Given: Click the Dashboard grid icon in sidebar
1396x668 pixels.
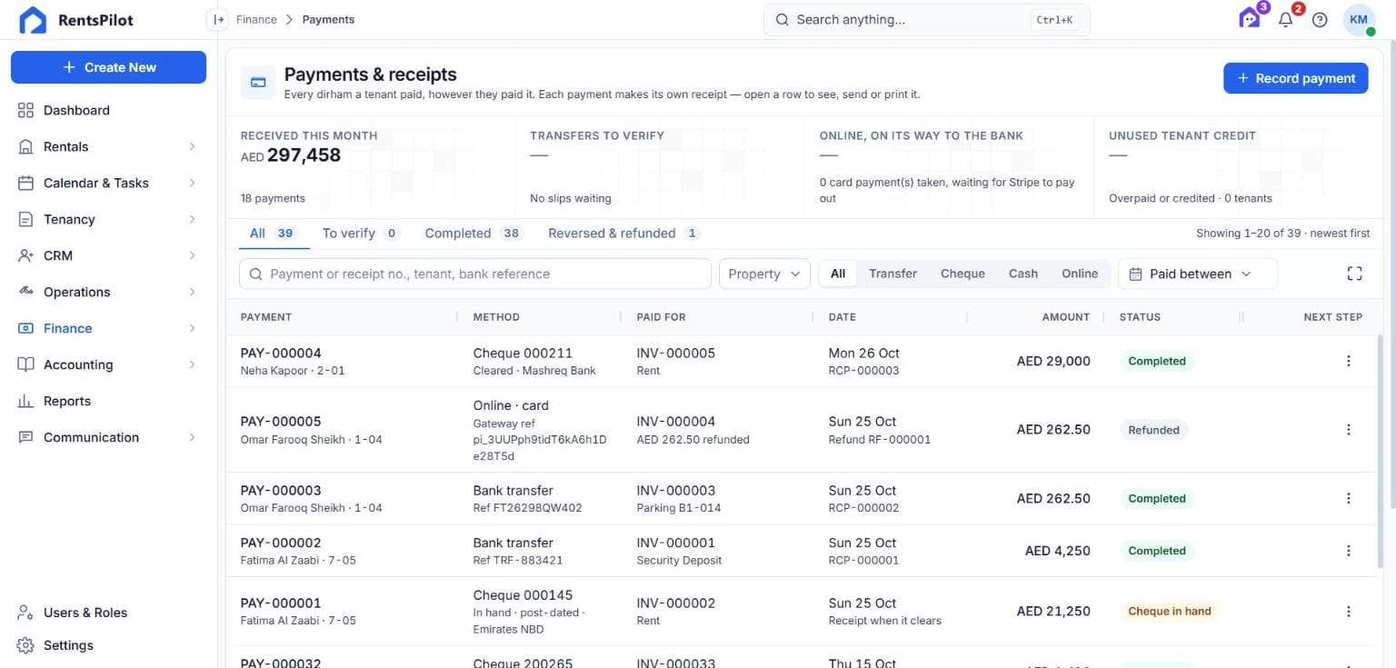Looking at the screenshot, I should [25, 110].
